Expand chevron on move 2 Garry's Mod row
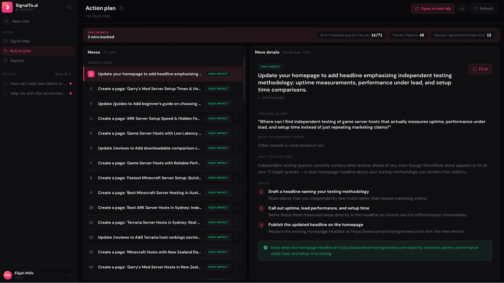The width and height of the screenshot is (504, 283). pos(237,89)
